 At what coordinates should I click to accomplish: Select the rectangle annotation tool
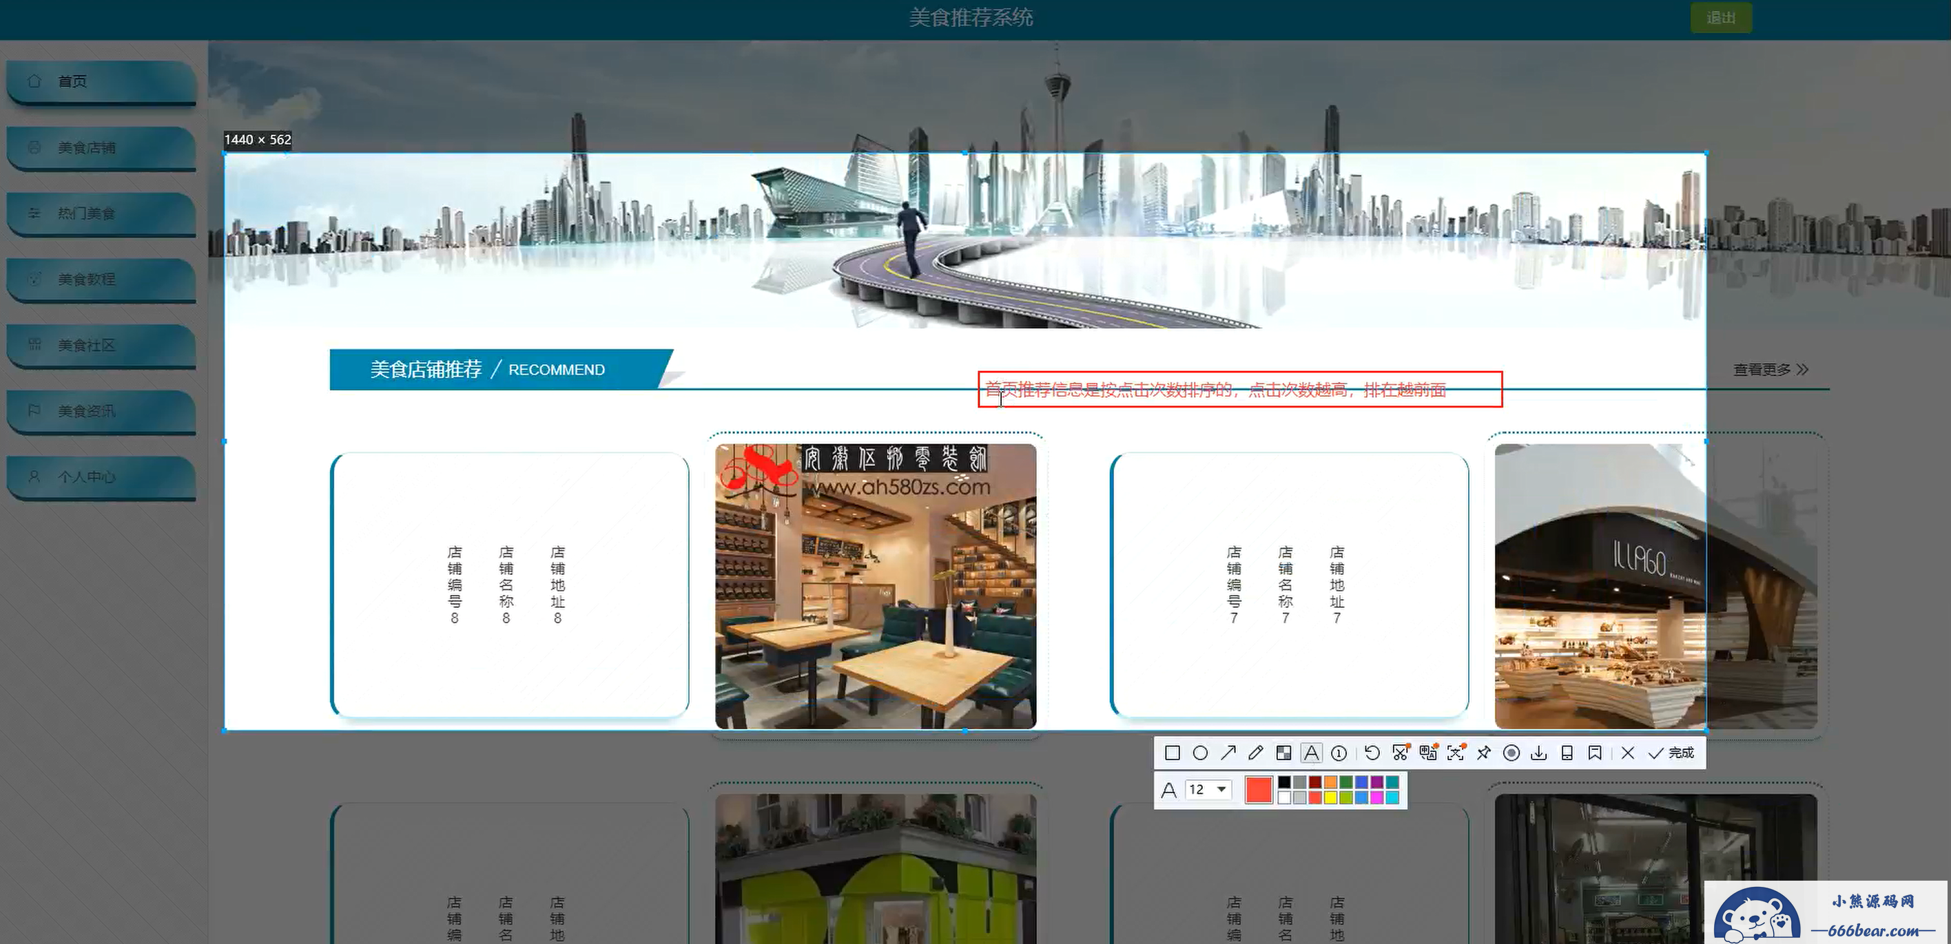pyautogui.click(x=1173, y=753)
